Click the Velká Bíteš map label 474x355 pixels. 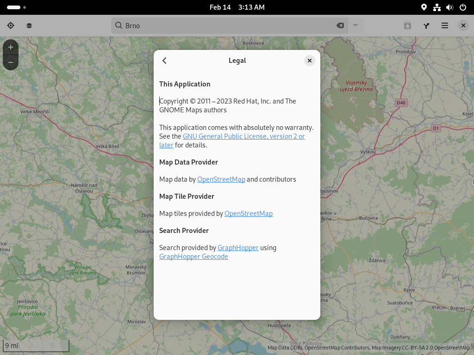coord(107,147)
